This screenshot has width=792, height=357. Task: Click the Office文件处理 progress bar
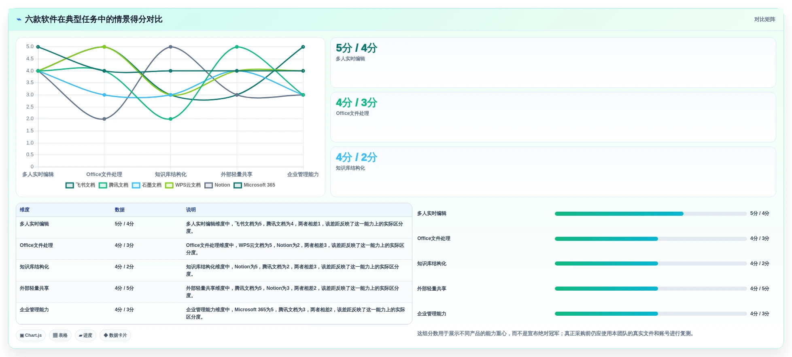tap(651, 239)
